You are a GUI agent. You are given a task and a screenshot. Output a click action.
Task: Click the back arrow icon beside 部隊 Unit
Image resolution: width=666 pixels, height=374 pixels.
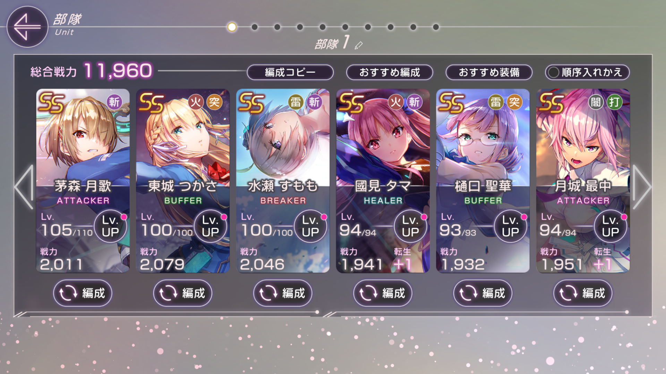point(27,27)
